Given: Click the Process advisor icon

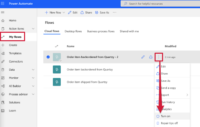Looking at the screenshot, I should (x=3, y=94).
